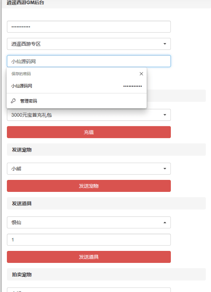
Task: Collapse the 恨仙 item dropdown
Action: [89, 222]
